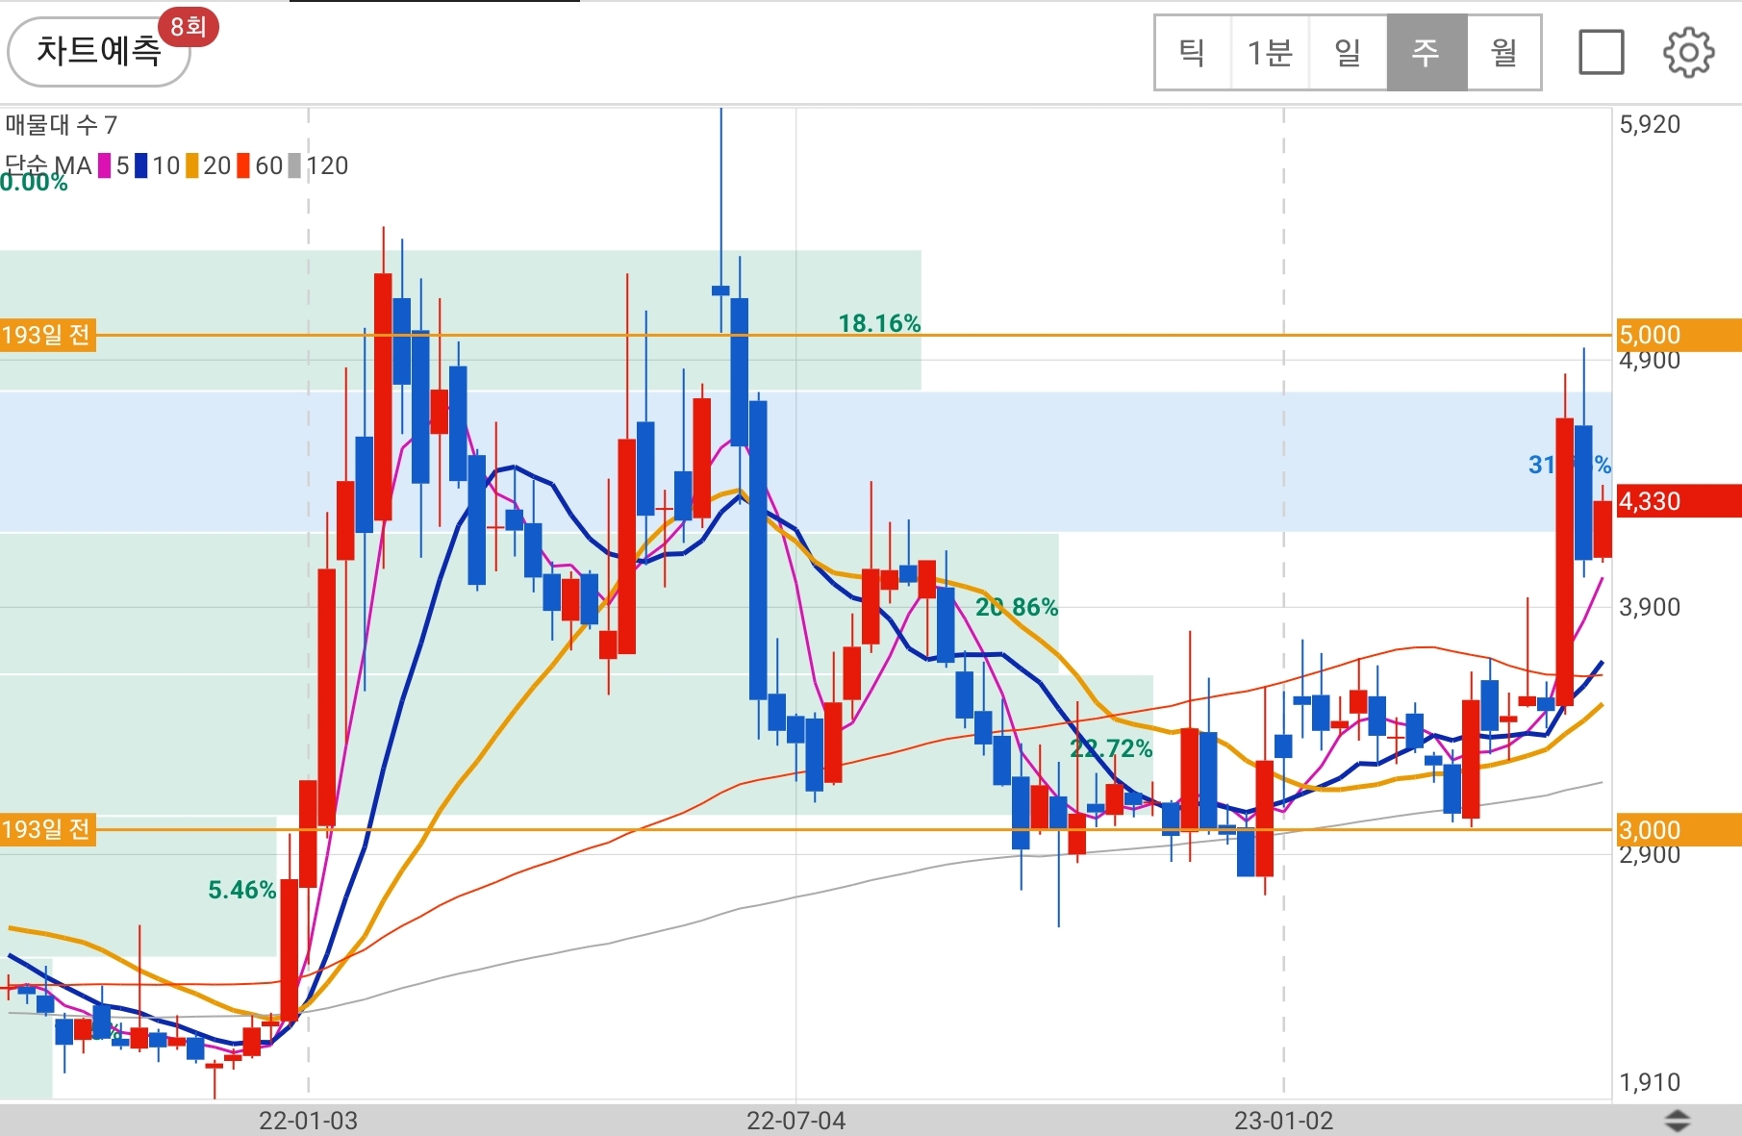Toggle the square fullscreen chart icon
Screen dimensions: 1742x1136
1602,52
